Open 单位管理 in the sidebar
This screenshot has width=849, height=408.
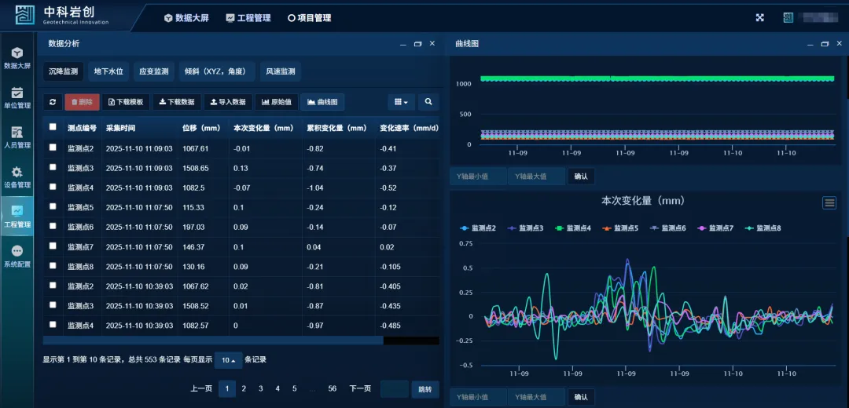[17, 98]
